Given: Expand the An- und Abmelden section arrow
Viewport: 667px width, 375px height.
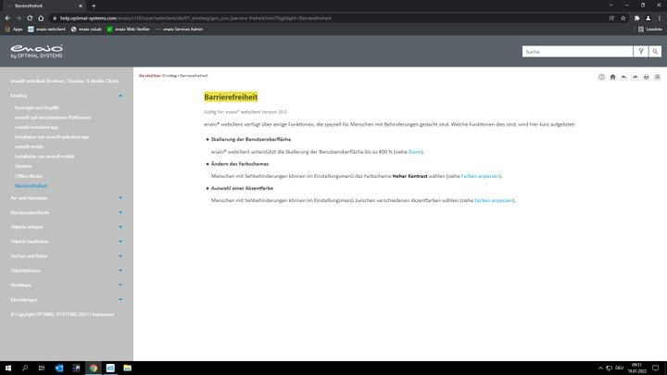Looking at the screenshot, I should (x=120, y=198).
